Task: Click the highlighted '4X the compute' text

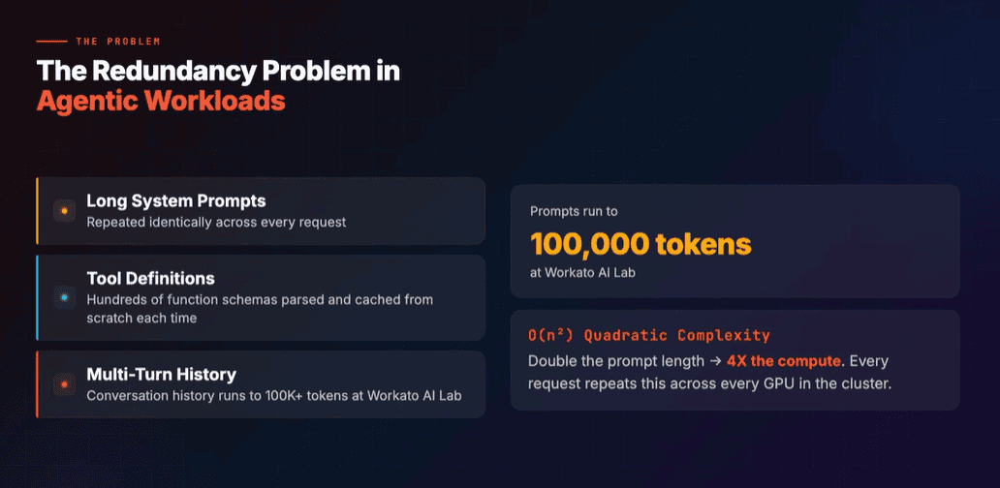Action: (783, 361)
